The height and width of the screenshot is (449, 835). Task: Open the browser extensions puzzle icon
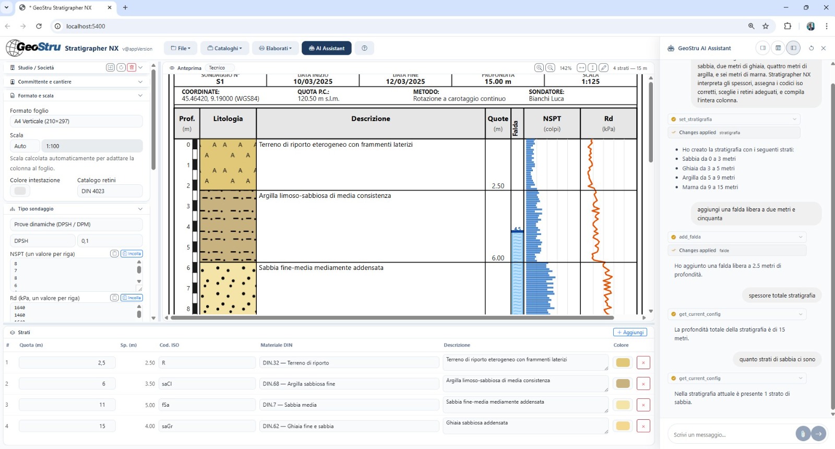[x=788, y=26]
